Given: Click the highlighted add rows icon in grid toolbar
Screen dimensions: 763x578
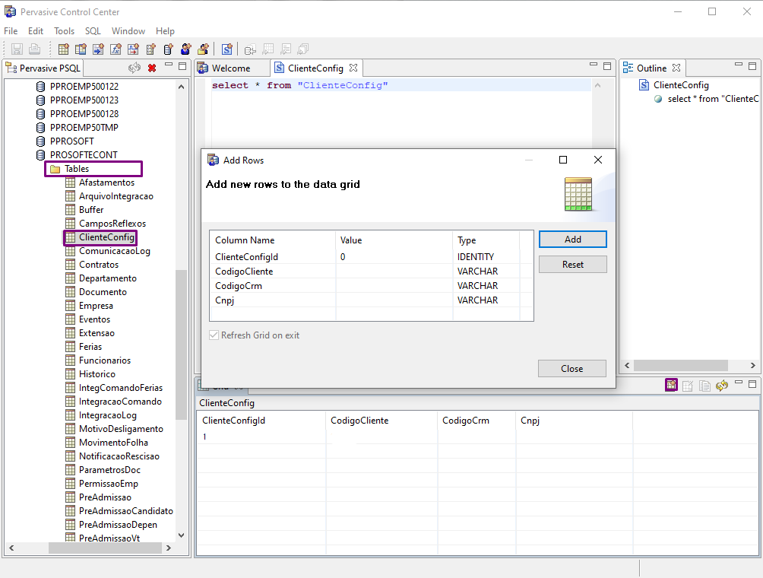Looking at the screenshot, I should 671,386.
